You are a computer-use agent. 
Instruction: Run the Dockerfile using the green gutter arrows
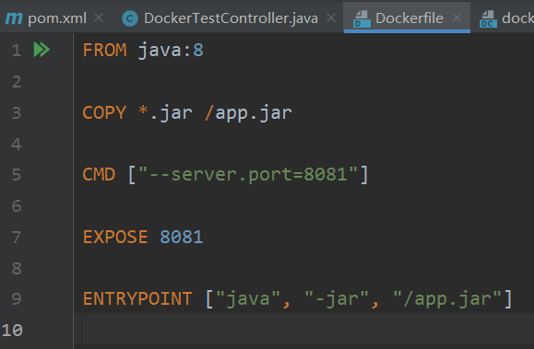pos(42,50)
